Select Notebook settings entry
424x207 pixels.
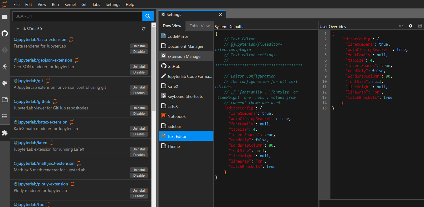tap(186, 116)
